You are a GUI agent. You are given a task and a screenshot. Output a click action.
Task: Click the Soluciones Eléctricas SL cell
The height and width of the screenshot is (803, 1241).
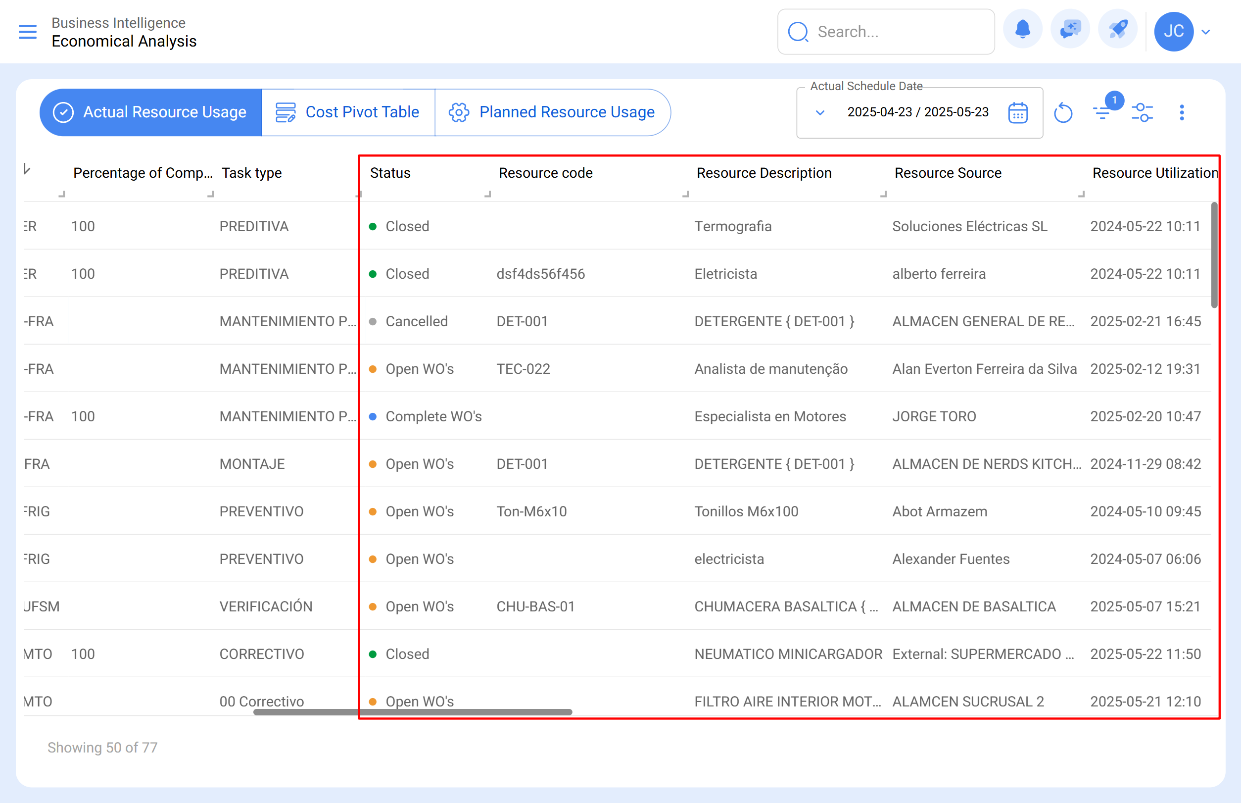[969, 226]
